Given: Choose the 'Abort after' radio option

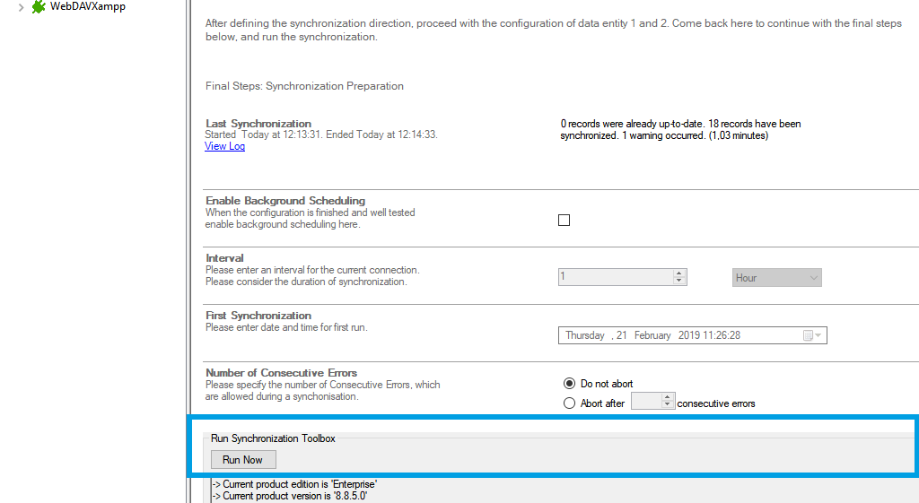Looking at the screenshot, I should pyautogui.click(x=569, y=403).
